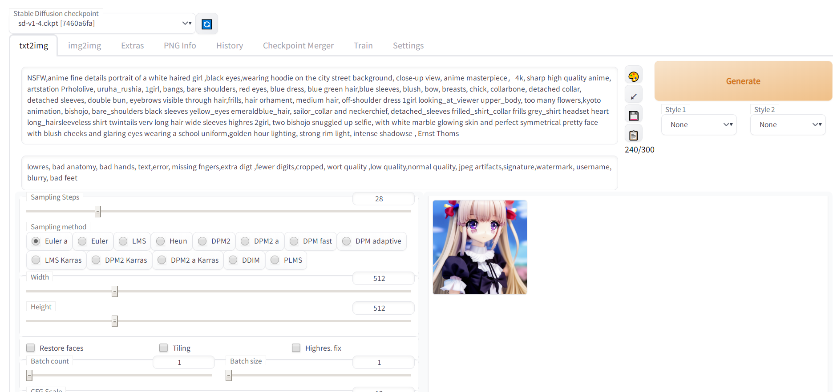Click the Width value field
Screen dimensions: 833x392
click(384, 278)
